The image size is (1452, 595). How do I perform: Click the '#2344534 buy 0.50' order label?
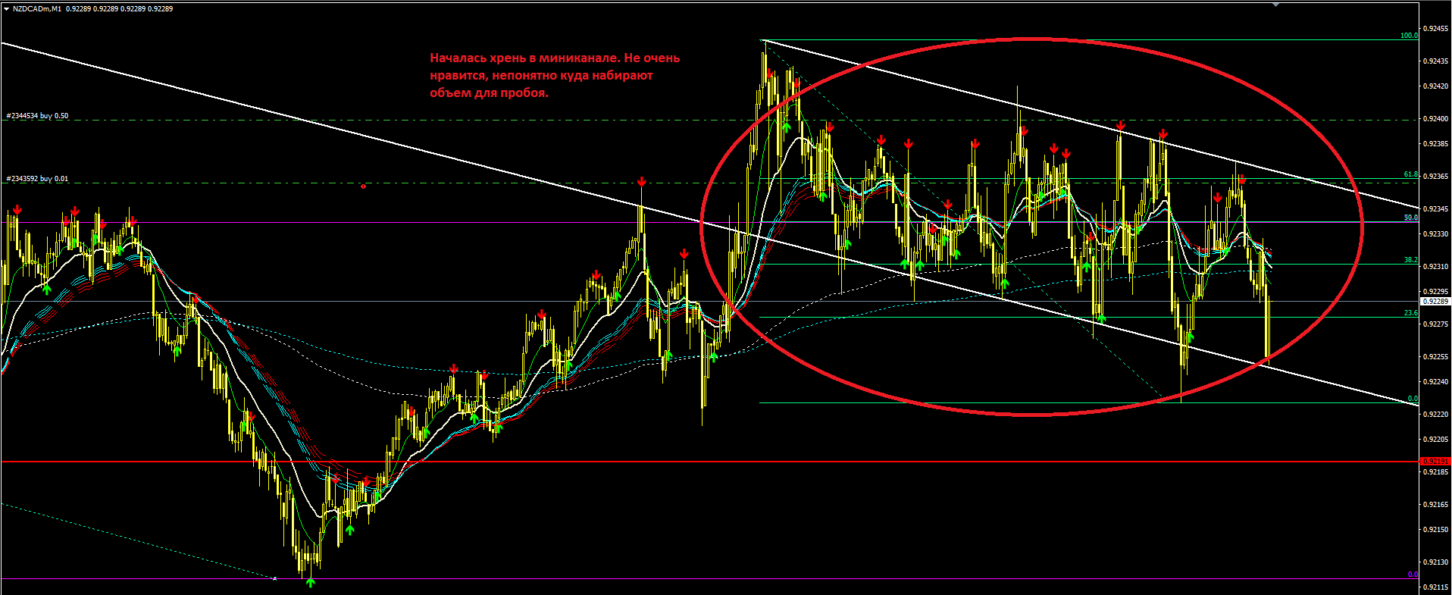pos(37,116)
